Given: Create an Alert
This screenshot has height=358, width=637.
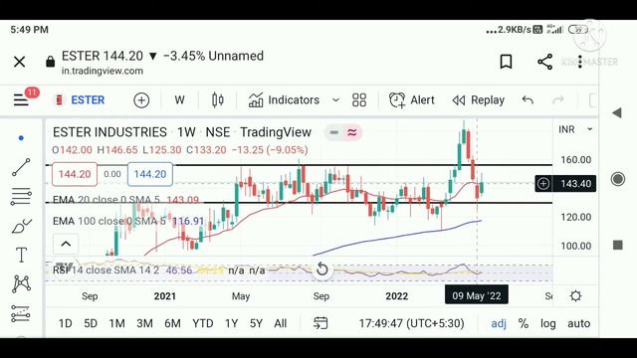Looking at the screenshot, I should coord(411,99).
